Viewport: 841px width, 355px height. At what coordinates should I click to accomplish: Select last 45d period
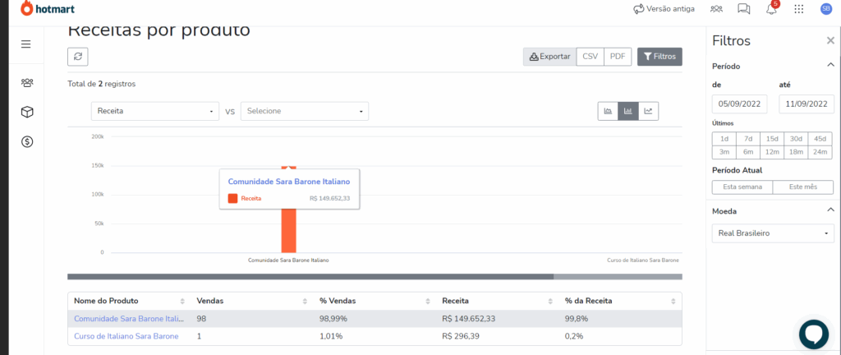click(820, 139)
